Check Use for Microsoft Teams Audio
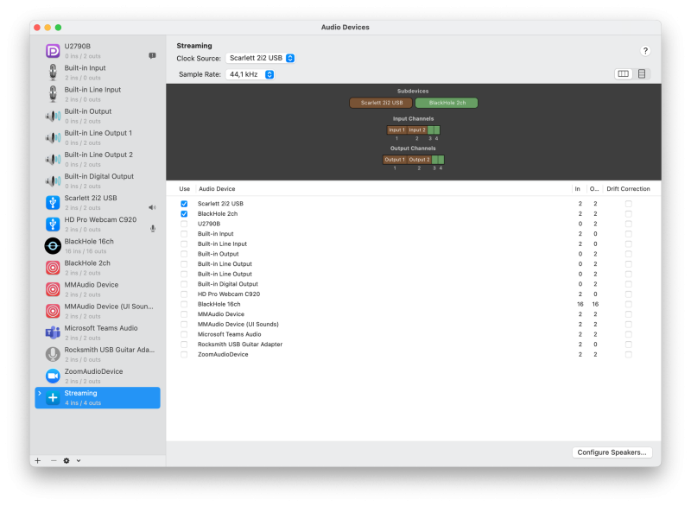Screen dimensions: 691x506 click(184, 334)
